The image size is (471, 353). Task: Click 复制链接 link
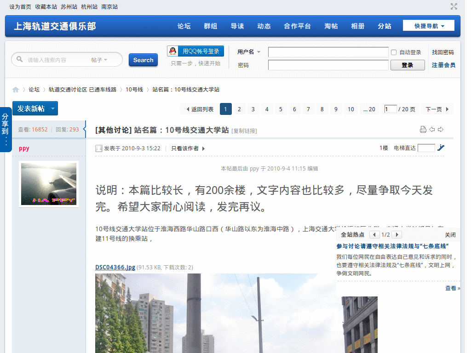coord(244,131)
